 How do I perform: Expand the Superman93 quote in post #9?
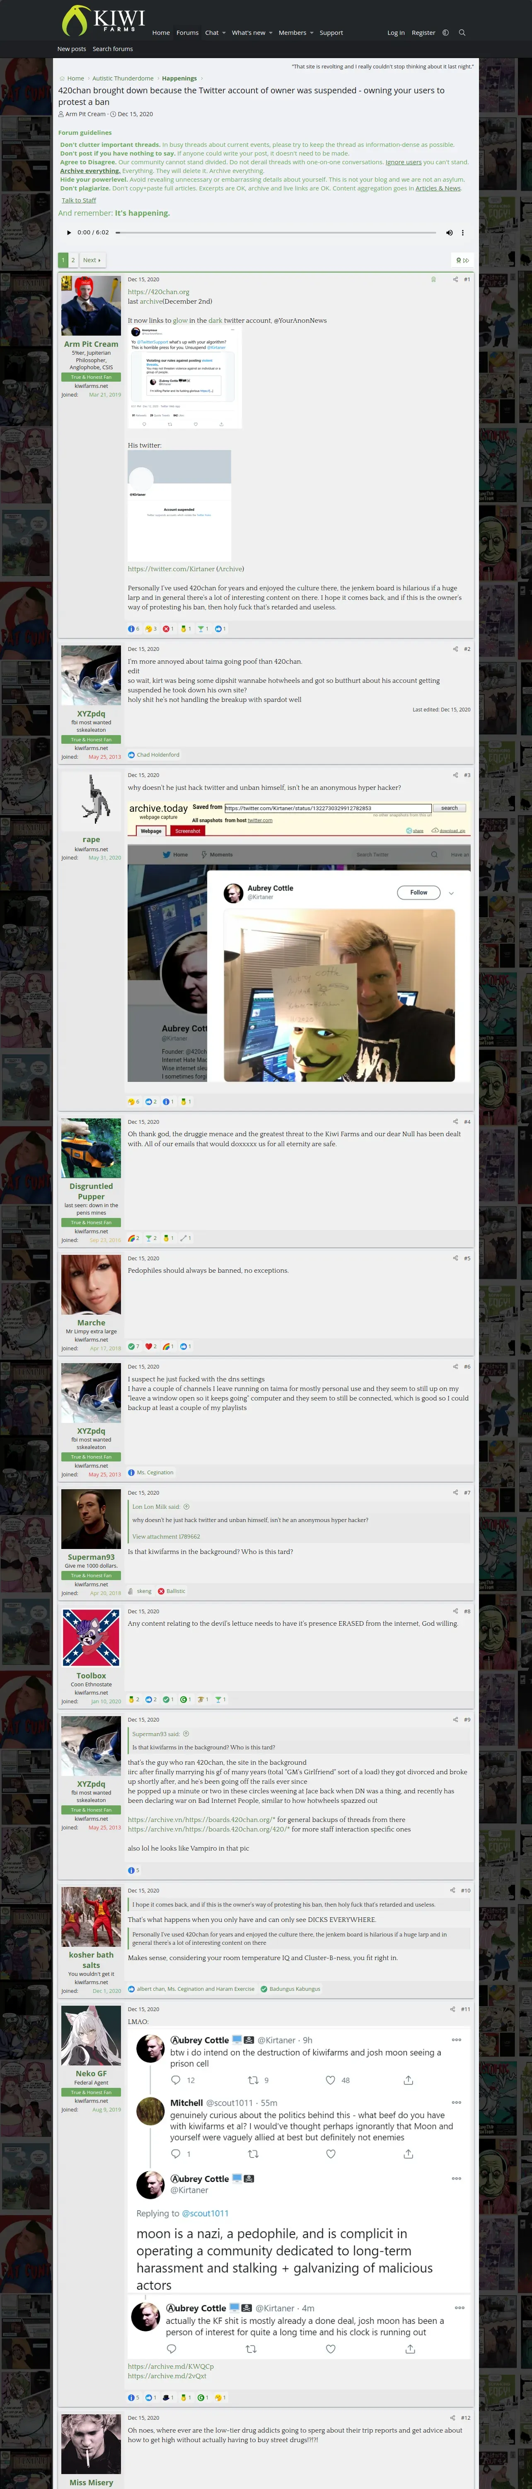click(x=186, y=1734)
